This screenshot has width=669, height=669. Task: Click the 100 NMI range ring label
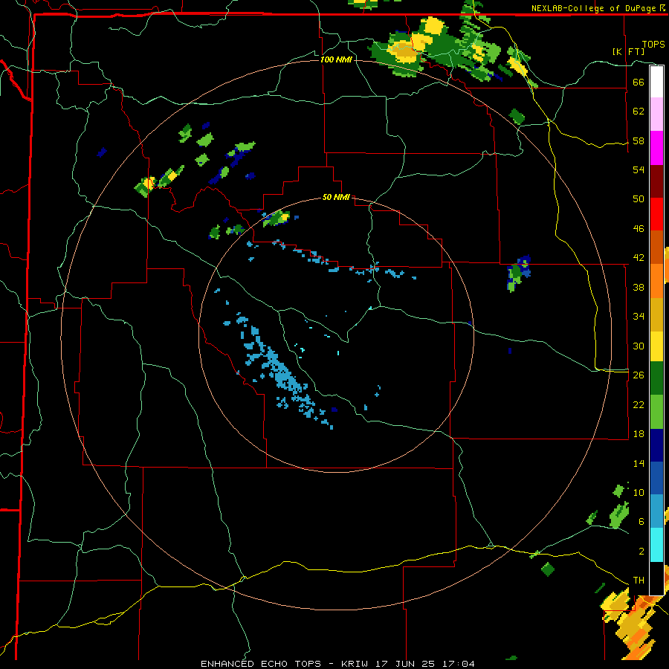point(336,59)
